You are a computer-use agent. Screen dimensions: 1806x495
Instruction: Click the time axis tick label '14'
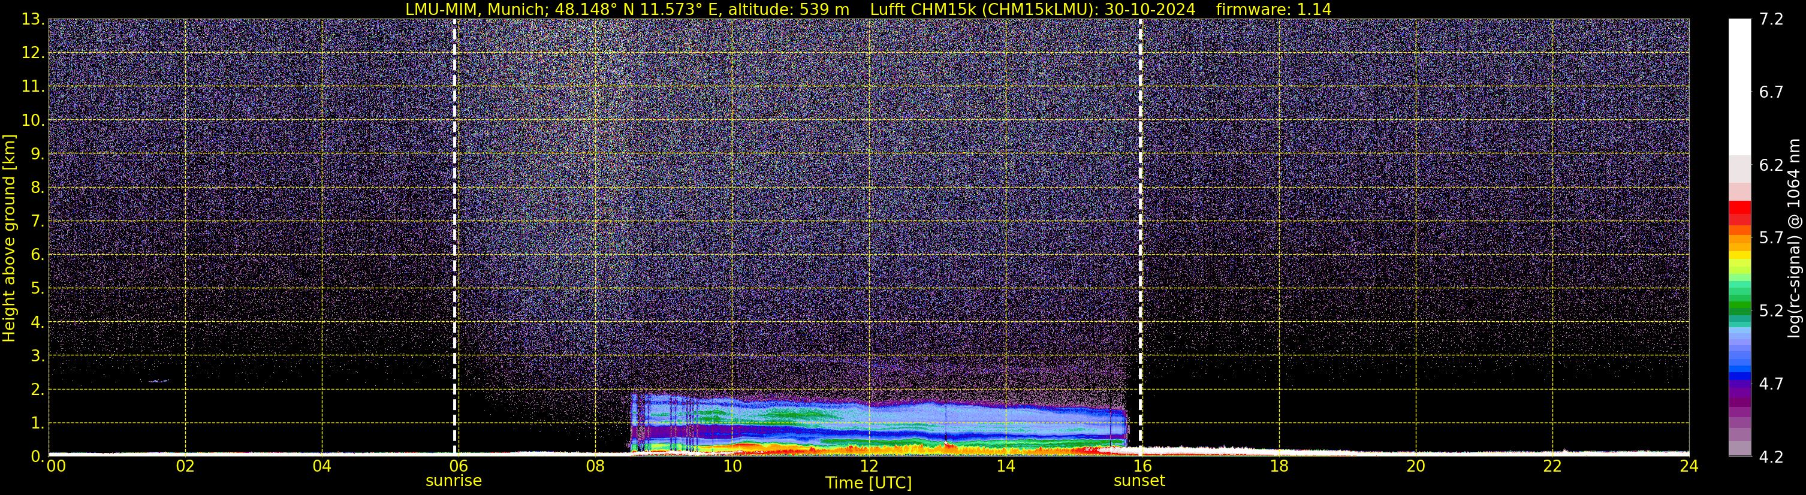1005,466
